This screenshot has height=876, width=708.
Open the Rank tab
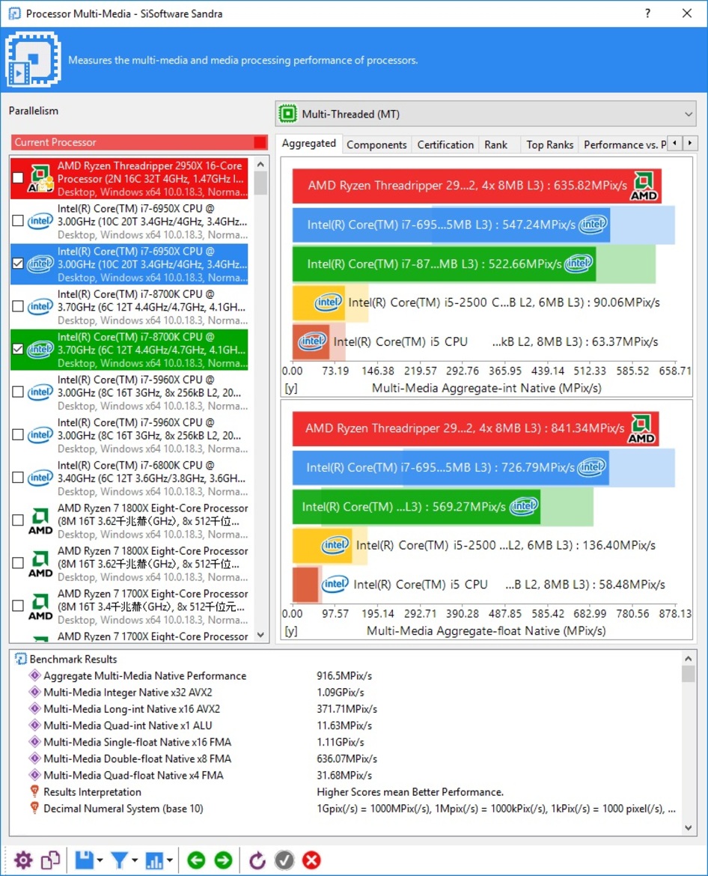coord(495,145)
